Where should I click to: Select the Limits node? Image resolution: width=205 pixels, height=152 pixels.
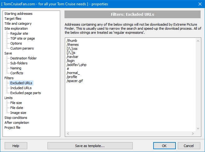(x=8, y=98)
